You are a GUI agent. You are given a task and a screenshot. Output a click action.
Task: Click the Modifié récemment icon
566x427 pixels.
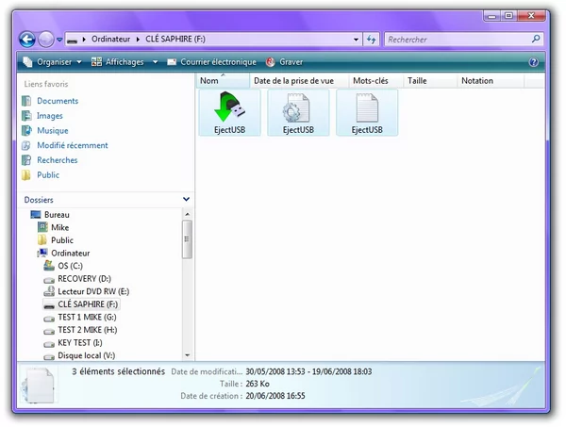coord(26,145)
